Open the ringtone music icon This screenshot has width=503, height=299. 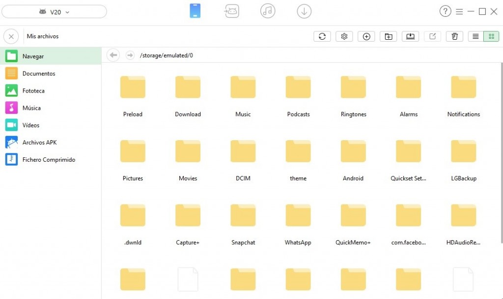coord(268,11)
